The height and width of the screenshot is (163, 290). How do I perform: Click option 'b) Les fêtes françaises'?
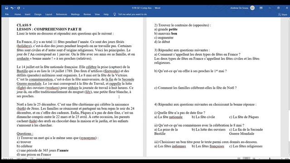(208, 146)
